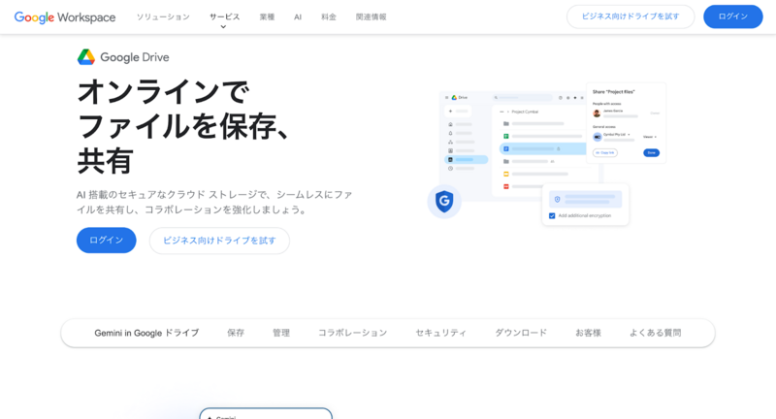Viewport: 776px width, 419px height.
Task: Open the AI menu item
Action: [x=298, y=16]
